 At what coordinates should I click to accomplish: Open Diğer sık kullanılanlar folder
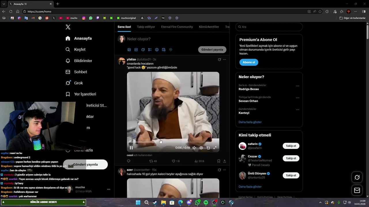pos(352,18)
